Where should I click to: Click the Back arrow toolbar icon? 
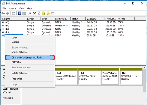point(3,13)
